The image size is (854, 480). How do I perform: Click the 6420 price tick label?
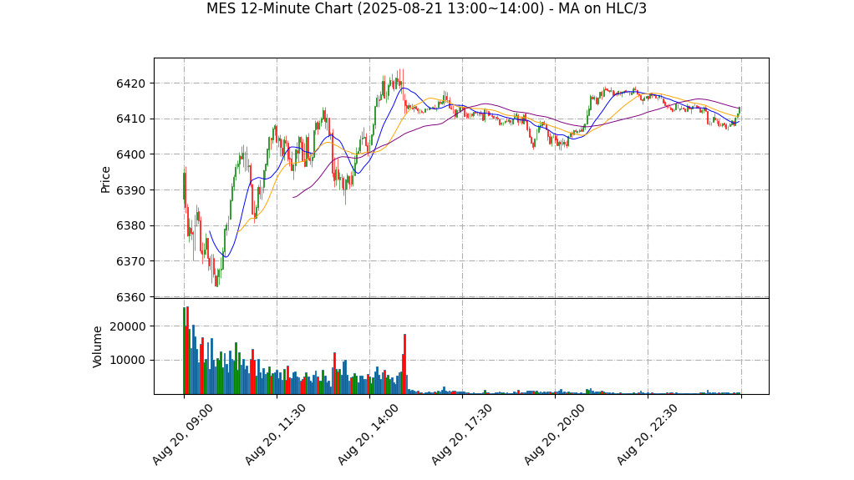(x=130, y=83)
